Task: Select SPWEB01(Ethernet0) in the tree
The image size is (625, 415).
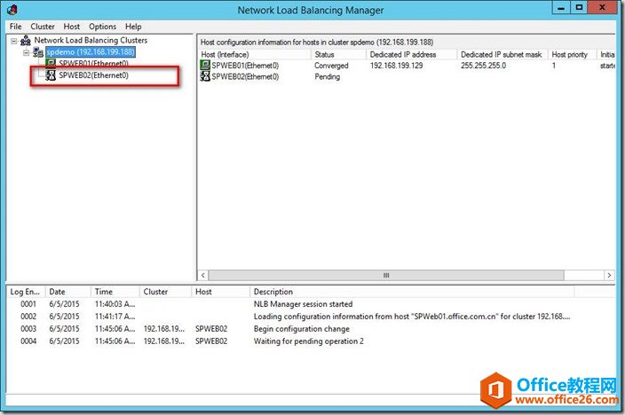Action: (94, 64)
